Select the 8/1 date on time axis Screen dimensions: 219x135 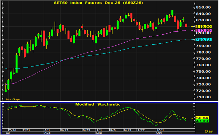coord(47,130)
